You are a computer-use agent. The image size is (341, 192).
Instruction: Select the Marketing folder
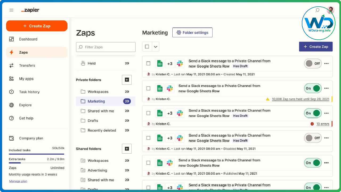(96, 101)
